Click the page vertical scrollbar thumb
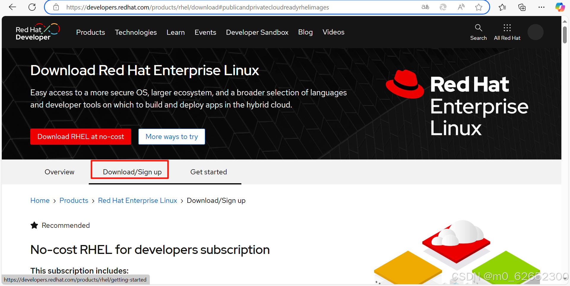Image resolution: width=570 pixels, height=286 pixels. pos(565,35)
